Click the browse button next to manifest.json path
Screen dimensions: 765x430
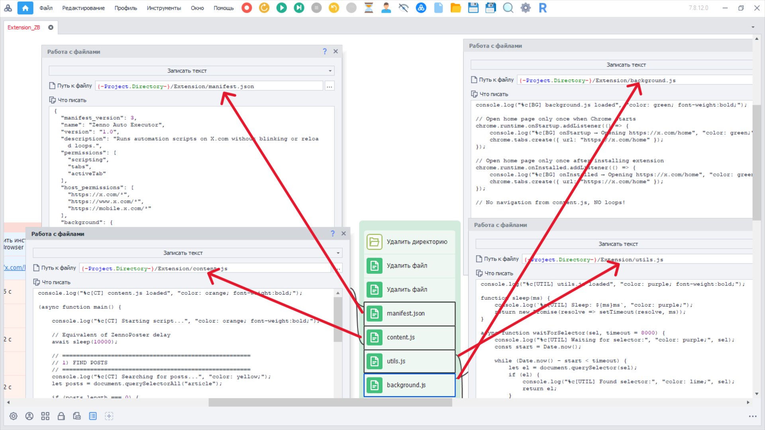click(329, 86)
